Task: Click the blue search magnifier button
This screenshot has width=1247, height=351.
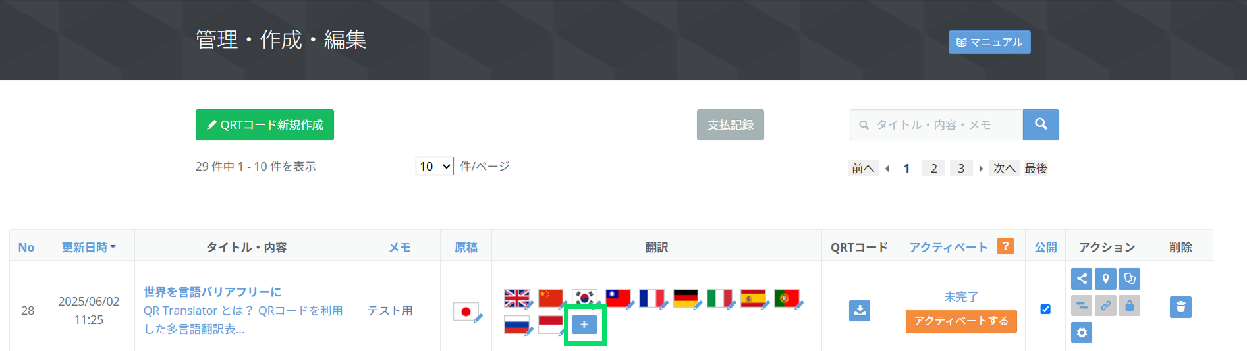Action: pos(1041,124)
